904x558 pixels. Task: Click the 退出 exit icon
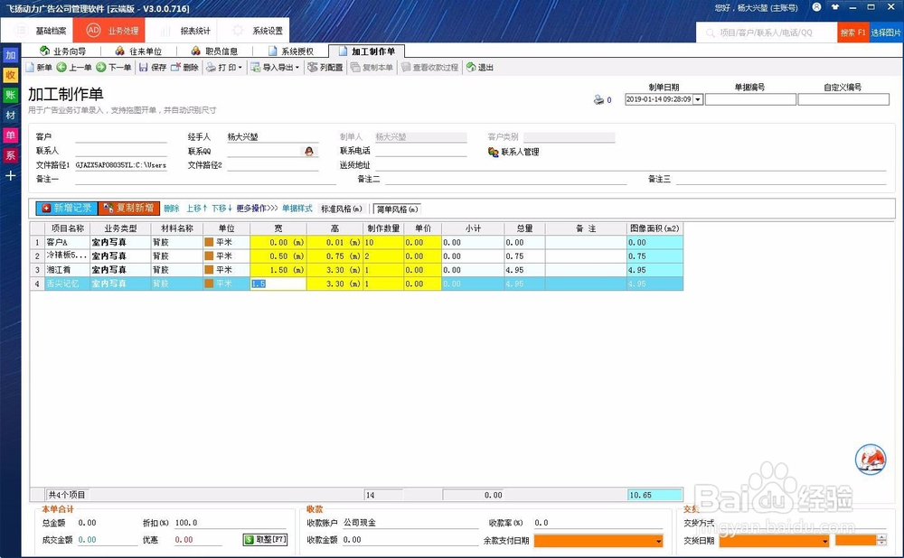pos(479,67)
